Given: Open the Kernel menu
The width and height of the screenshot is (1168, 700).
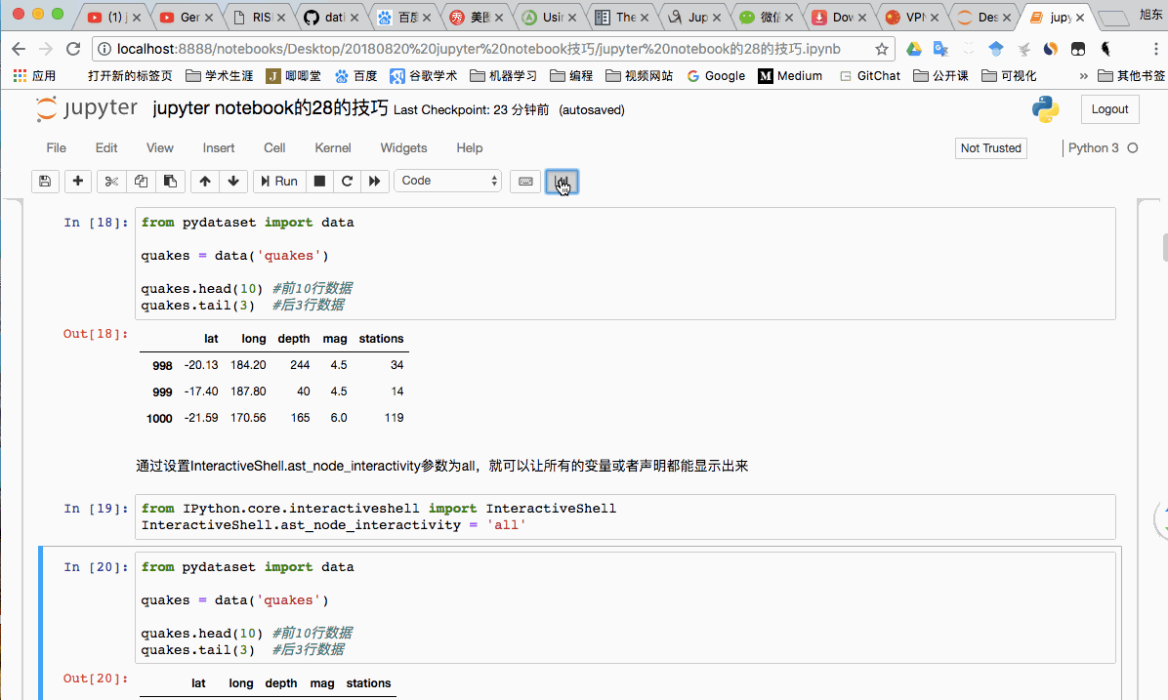Looking at the screenshot, I should point(332,147).
